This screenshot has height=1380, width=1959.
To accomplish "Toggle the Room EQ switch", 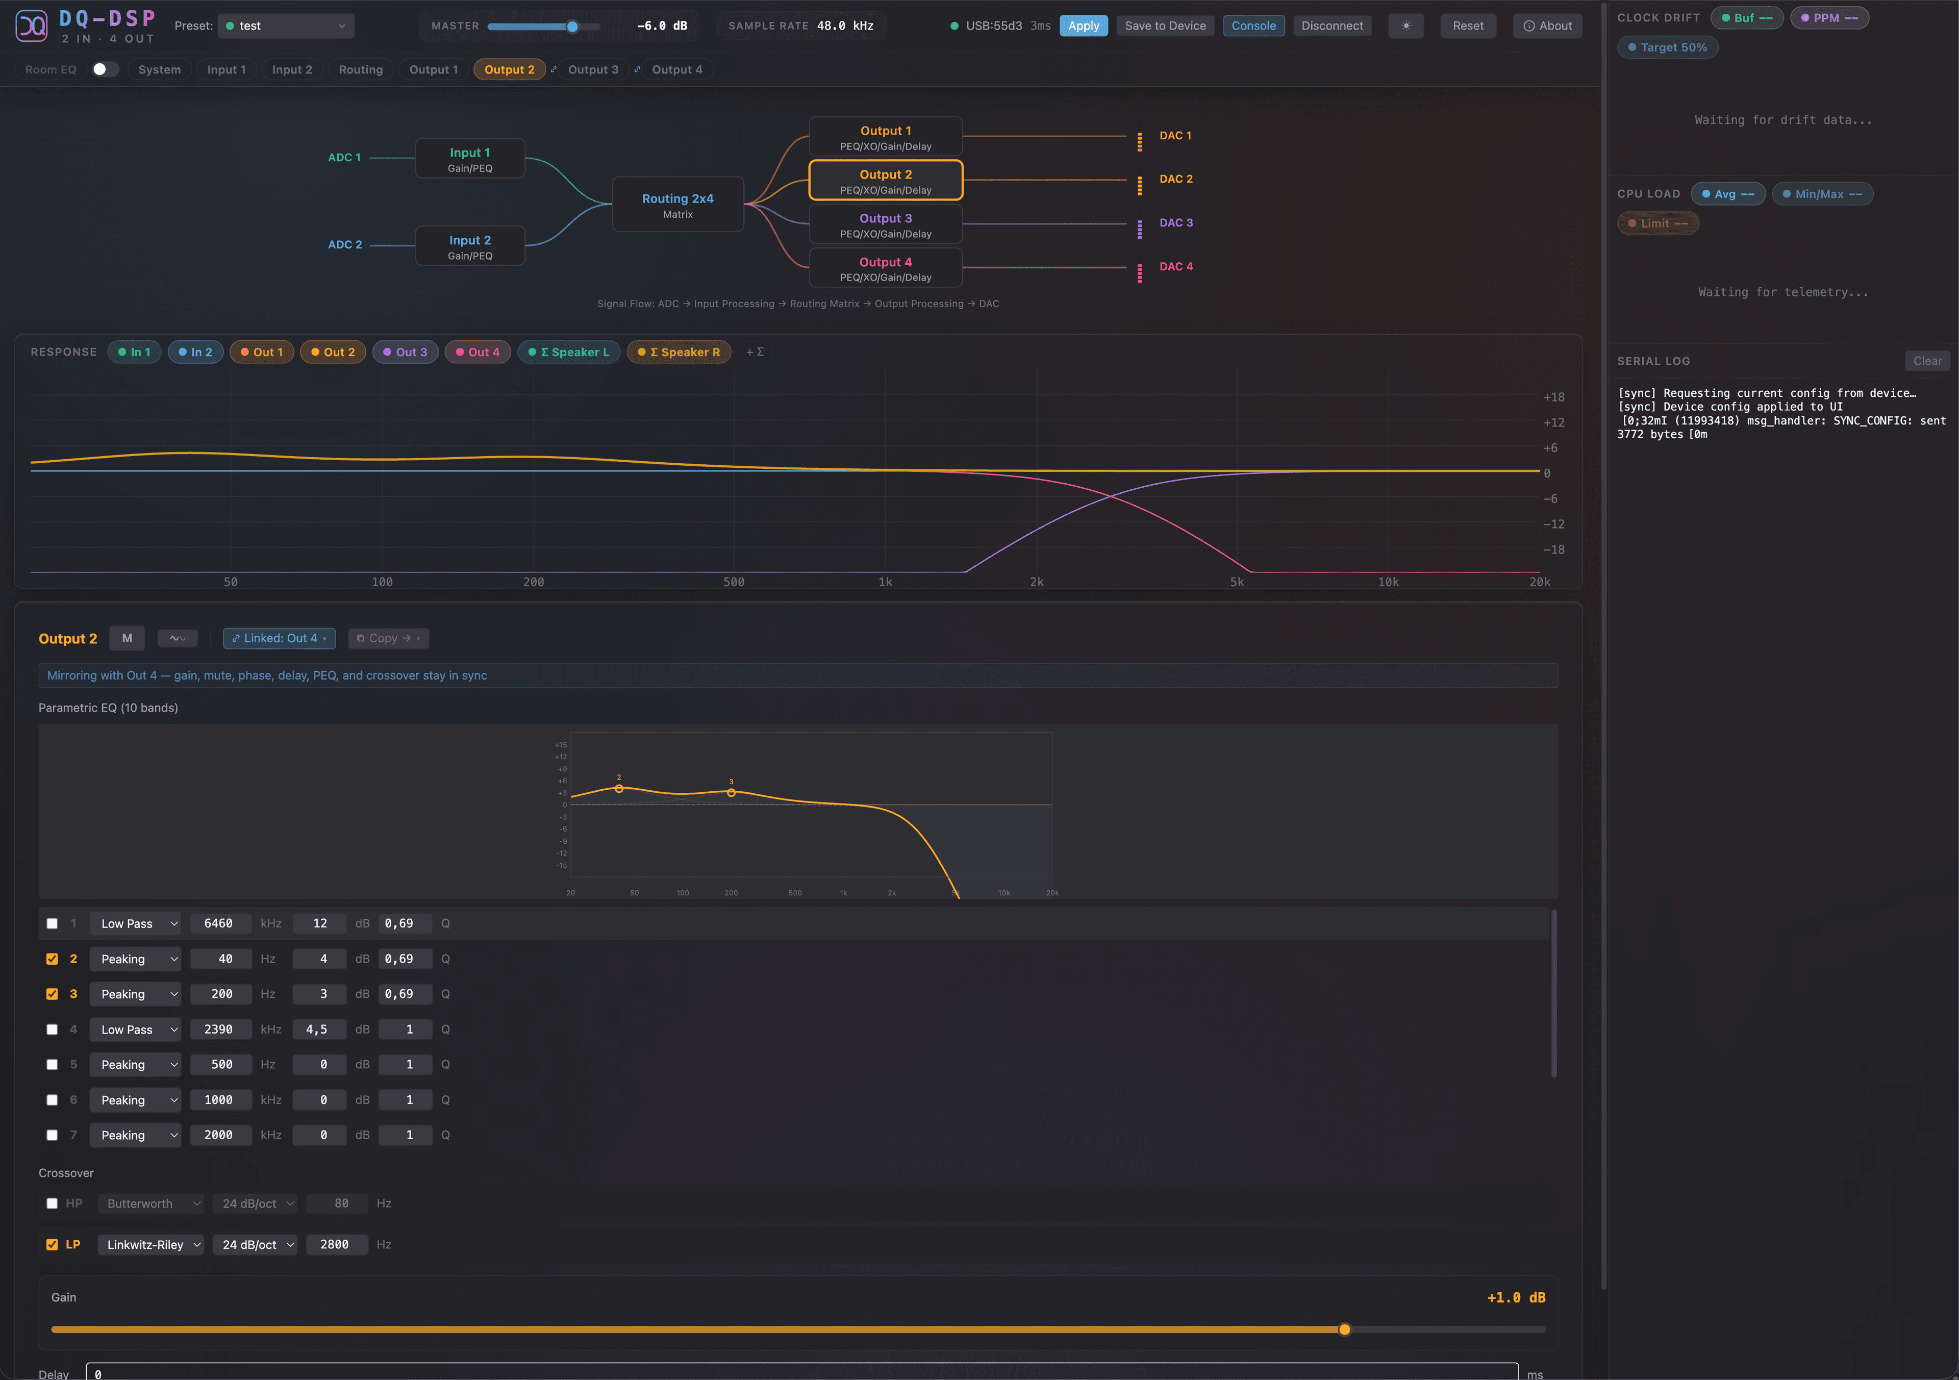I will tap(105, 69).
